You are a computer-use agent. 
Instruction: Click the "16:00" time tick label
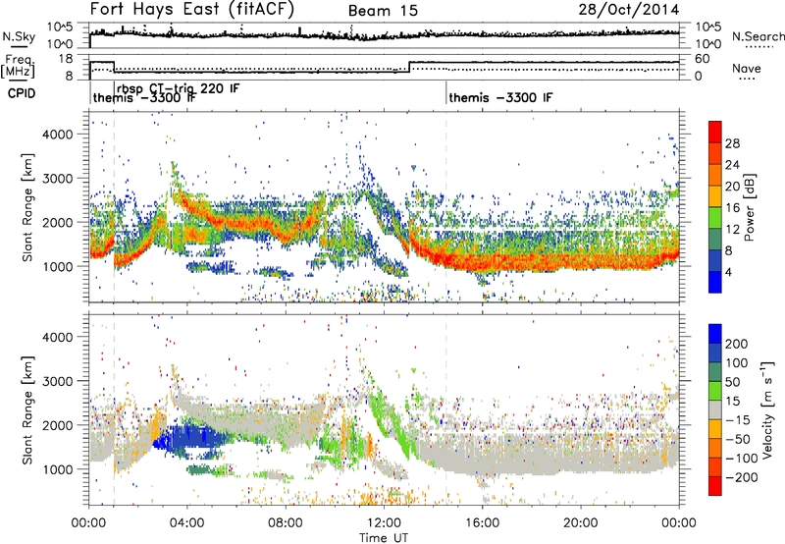click(x=482, y=523)
